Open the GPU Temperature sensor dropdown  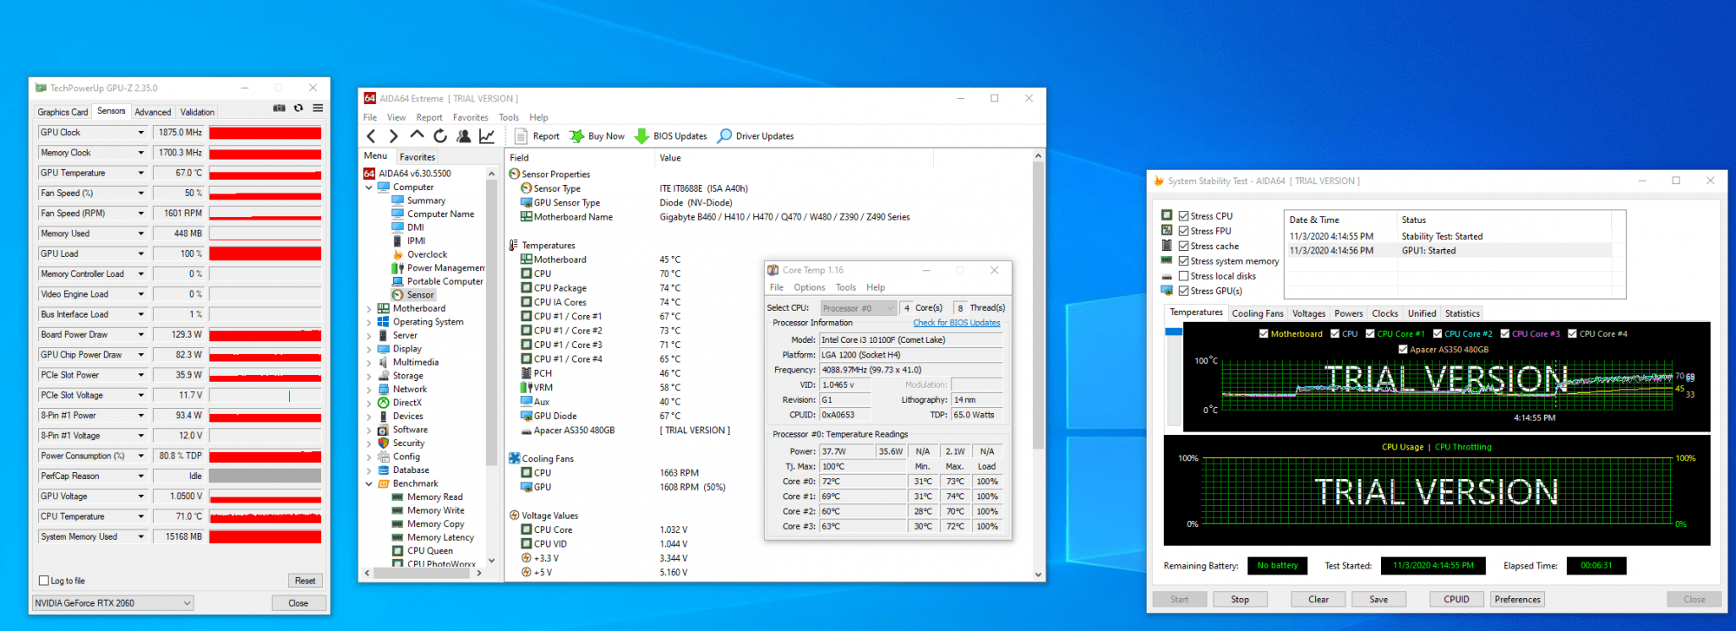pyautogui.click(x=141, y=173)
